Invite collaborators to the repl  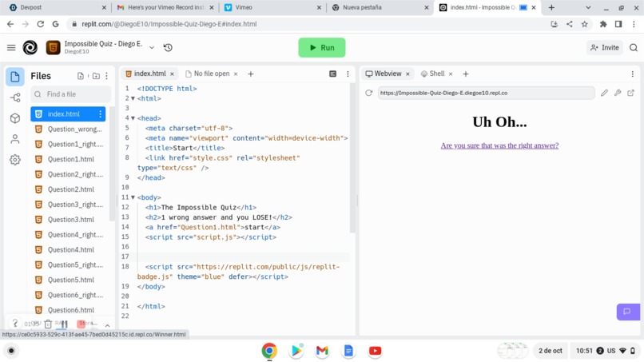(x=605, y=48)
